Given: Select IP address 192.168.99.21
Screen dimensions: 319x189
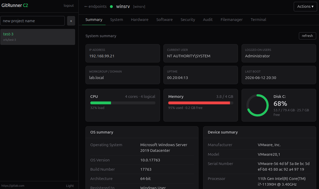Looking at the screenshot, I should (x=102, y=56).
